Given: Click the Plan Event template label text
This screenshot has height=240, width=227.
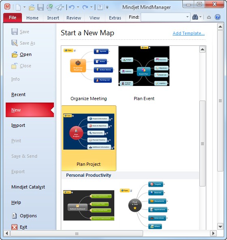Looking at the screenshot, I should (144, 99).
